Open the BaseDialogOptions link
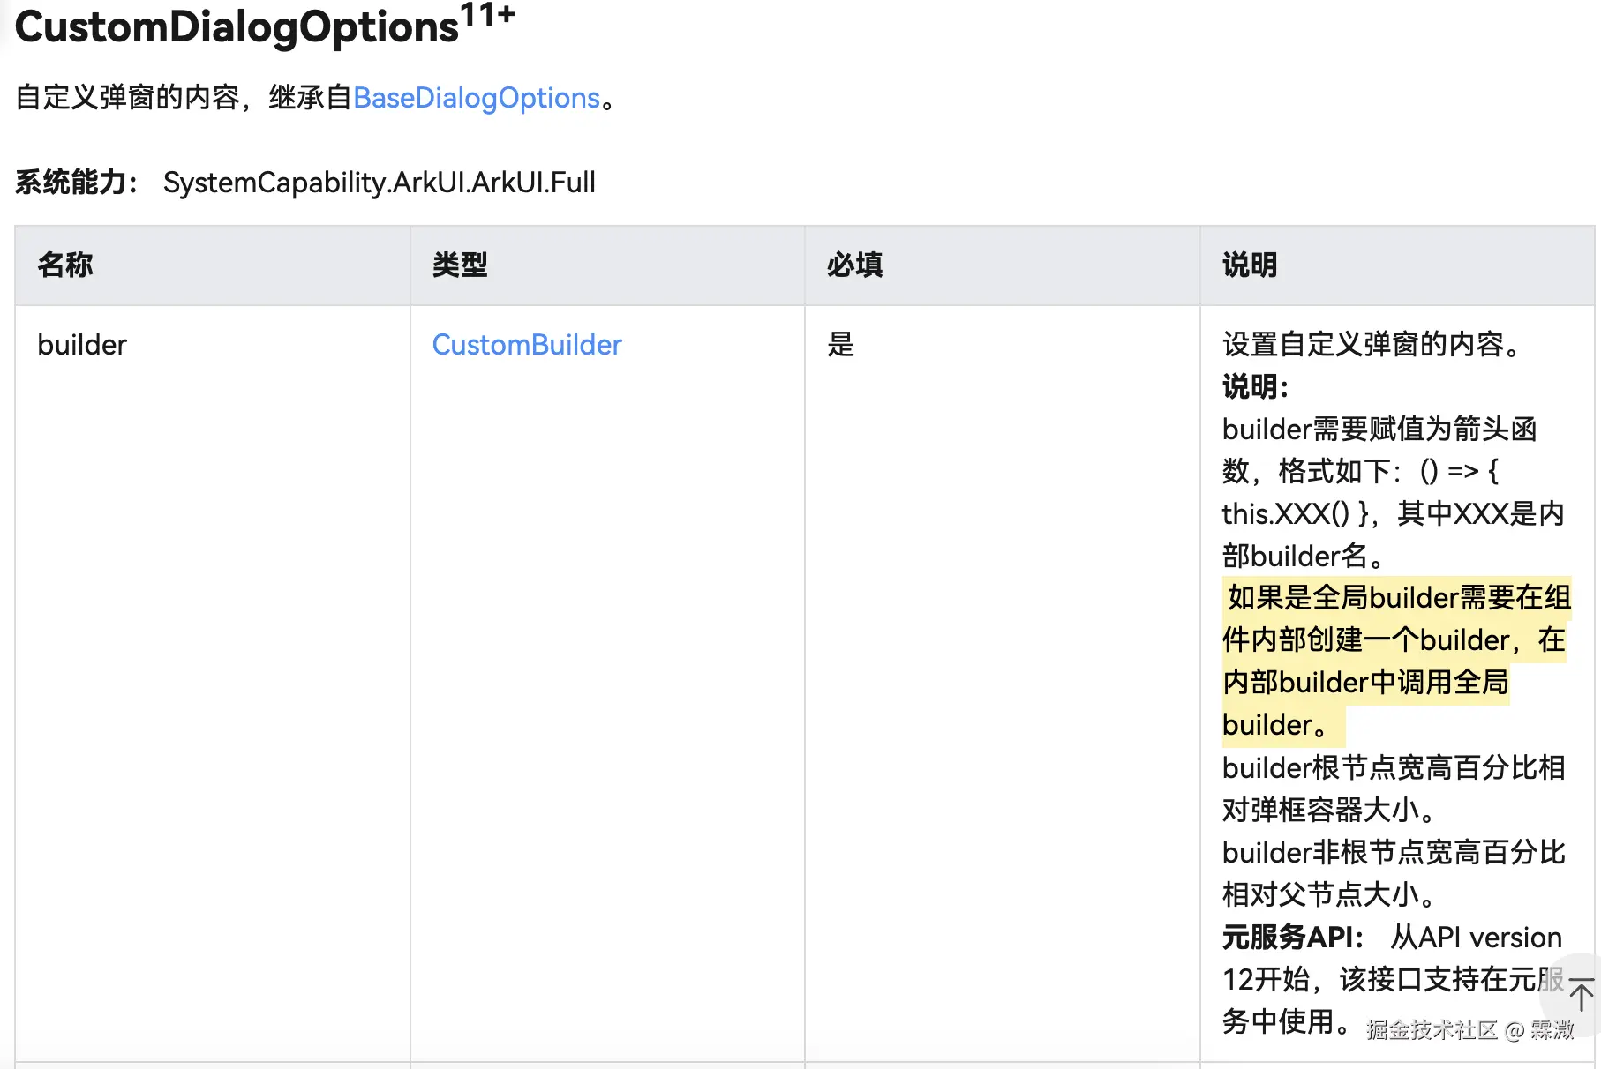This screenshot has width=1601, height=1069. point(477,98)
